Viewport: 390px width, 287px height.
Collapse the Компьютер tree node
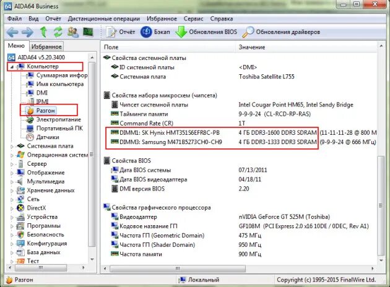pos(11,67)
